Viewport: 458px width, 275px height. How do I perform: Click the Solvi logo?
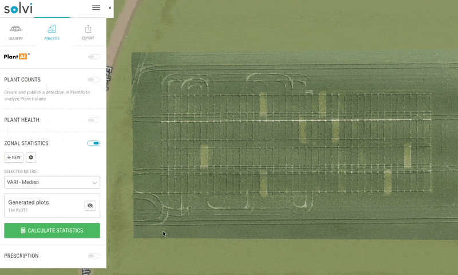tap(18, 8)
